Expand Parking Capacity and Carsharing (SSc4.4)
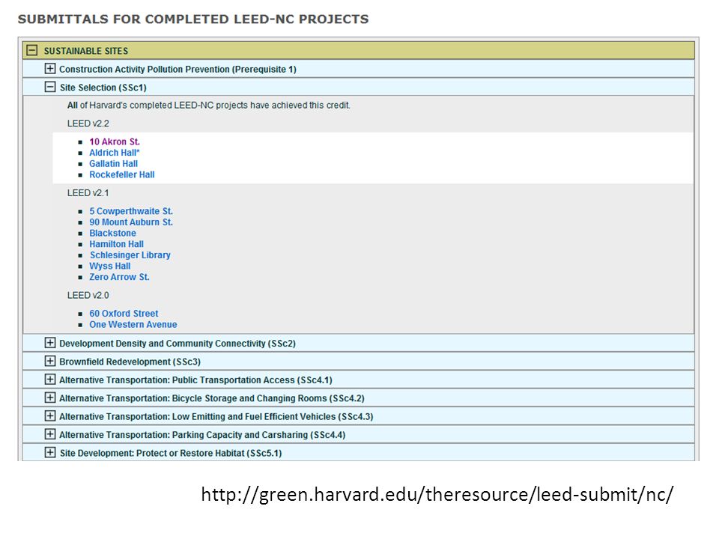 pyautogui.click(x=50, y=434)
